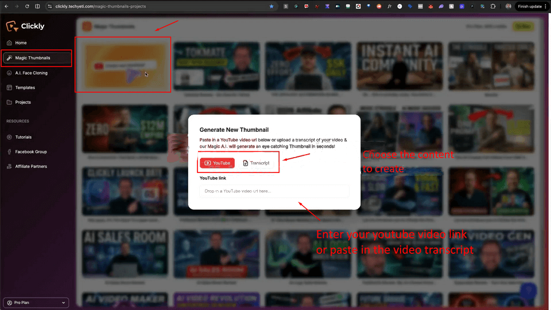Open the AI SALES ROOM thumbnail
This screenshot has height=310, width=551.
coord(125,254)
